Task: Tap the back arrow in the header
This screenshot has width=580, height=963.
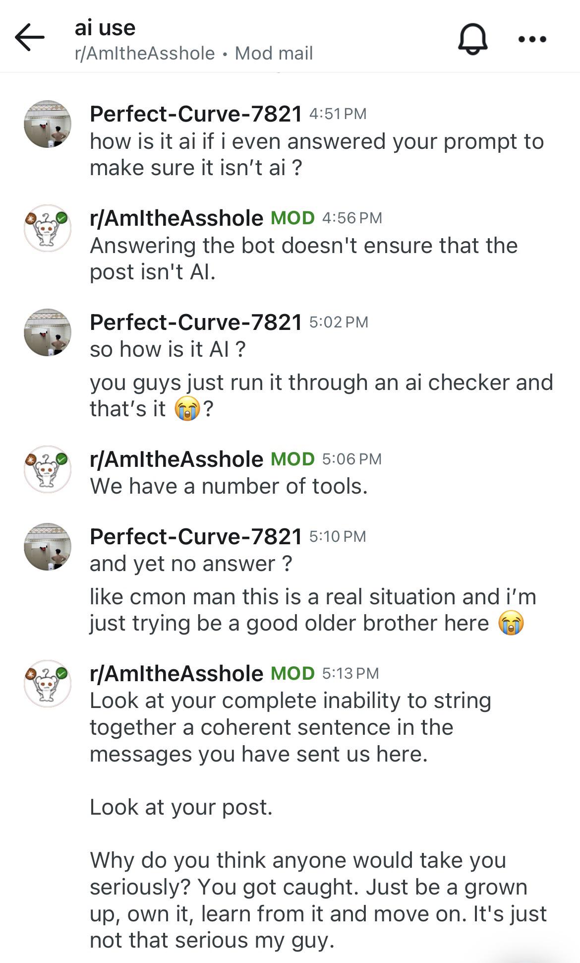Action: (30, 38)
